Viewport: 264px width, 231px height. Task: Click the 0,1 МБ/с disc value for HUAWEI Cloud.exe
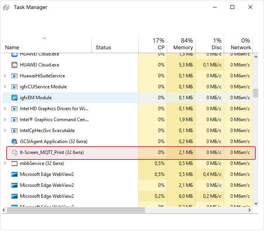click(212, 65)
